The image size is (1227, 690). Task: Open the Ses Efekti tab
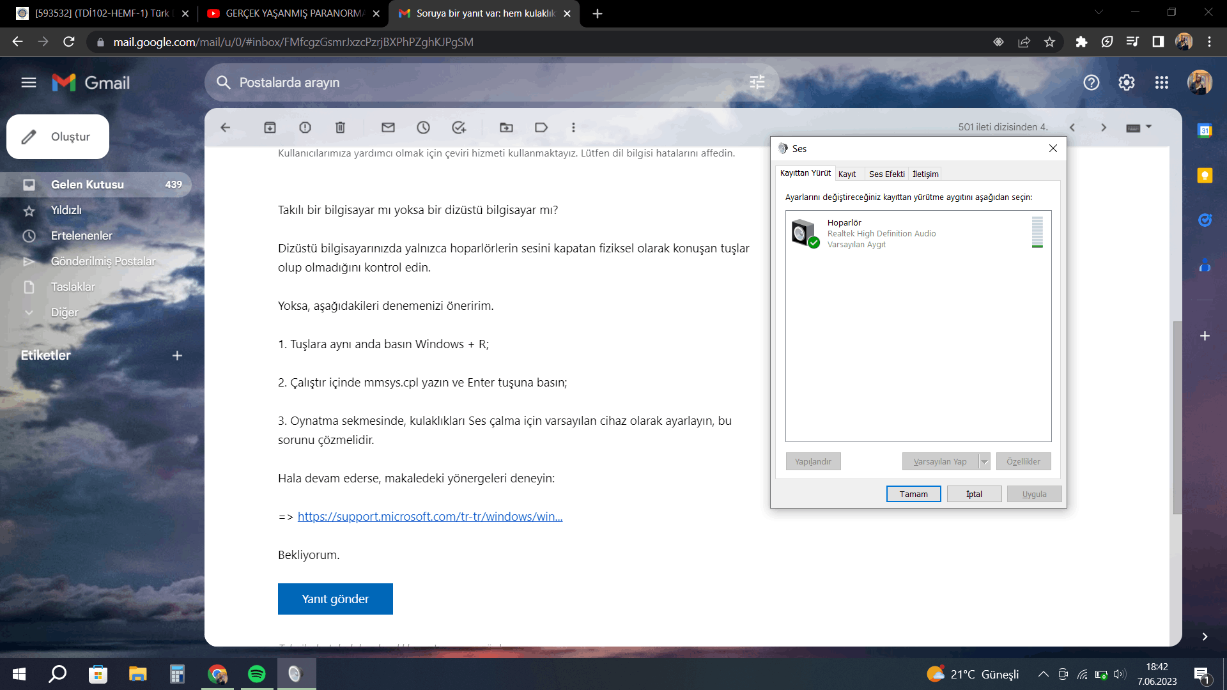coord(886,174)
